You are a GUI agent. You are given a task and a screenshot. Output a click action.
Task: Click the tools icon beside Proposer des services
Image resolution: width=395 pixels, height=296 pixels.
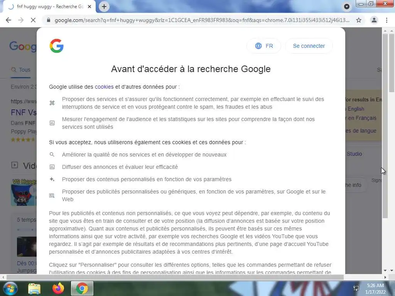point(52,103)
